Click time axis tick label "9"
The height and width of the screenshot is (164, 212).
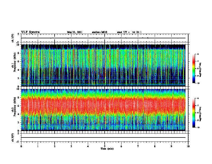(171, 146)
